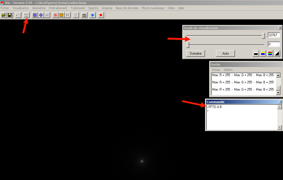Click the undo arrow toolbar icon
Screen dimensions: 283x180
[18, 15]
